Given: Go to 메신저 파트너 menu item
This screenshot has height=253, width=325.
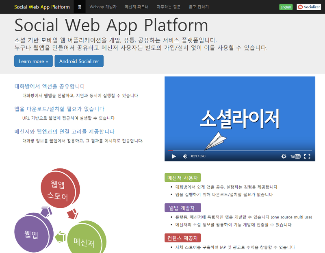Looking at the screenshot, I should (x=136, y=7).
